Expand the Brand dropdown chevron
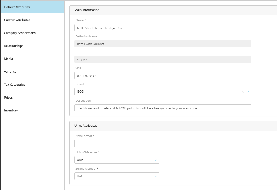Viewport: 277px width, 190px height. pos(247,92)
